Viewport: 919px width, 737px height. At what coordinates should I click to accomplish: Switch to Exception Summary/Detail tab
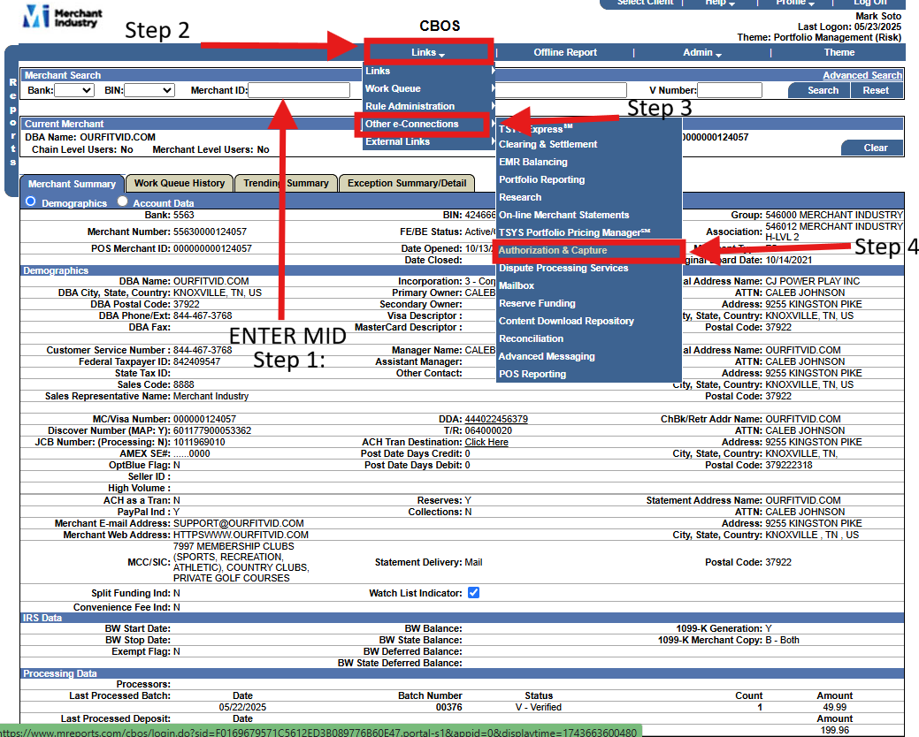tap(407, 183)
